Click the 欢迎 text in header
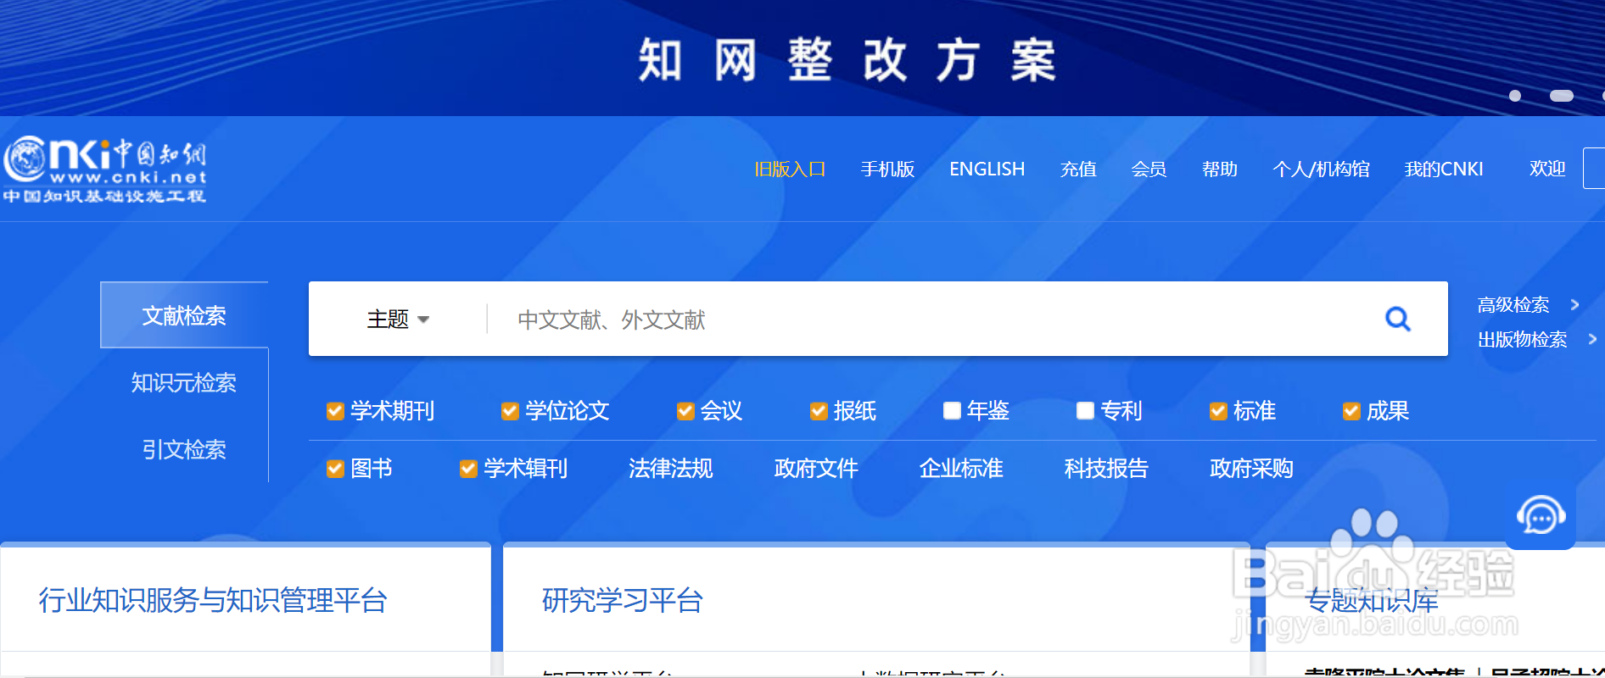Viewport: 1605px width, 678px height. click(1547, 169)
